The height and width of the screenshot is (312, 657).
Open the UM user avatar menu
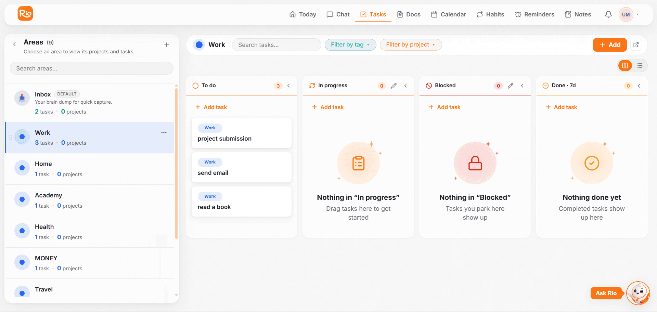[x=626, y=14]
